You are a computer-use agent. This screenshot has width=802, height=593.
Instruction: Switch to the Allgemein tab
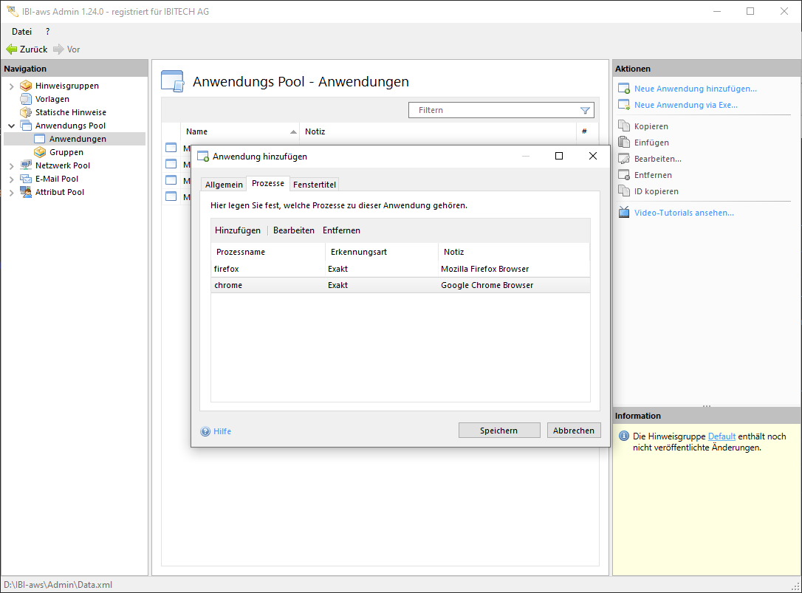point(224,185)
